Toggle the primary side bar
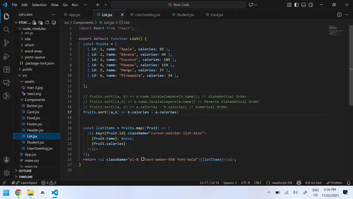 click(x=296, y=5)
